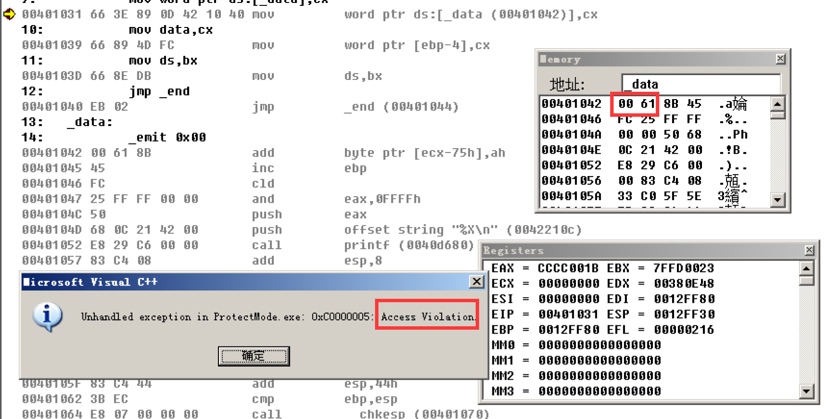Close the Memory window

[x=780, y=59]
